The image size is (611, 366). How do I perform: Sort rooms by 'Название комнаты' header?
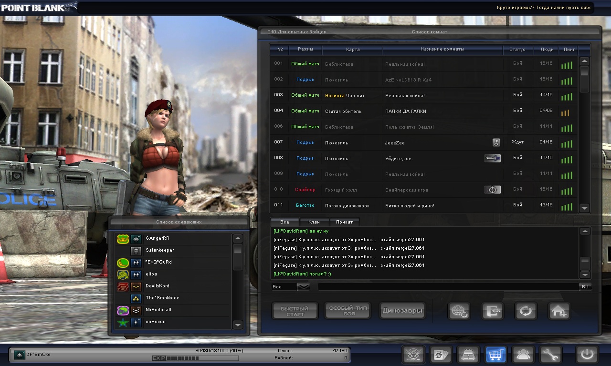442,49
